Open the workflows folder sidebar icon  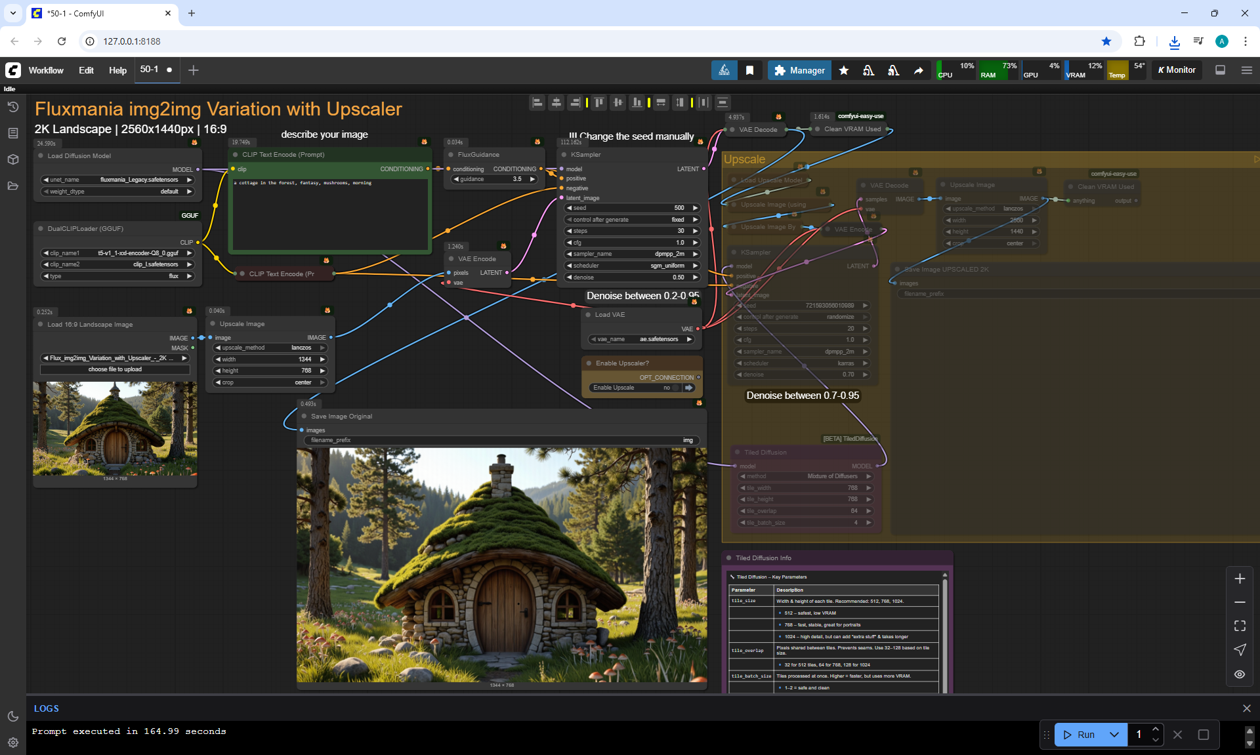tap(12, 186)
